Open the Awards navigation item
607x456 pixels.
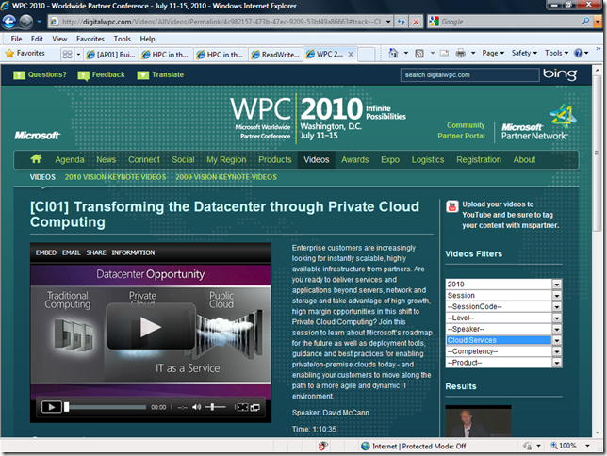(x=354, y=159)
